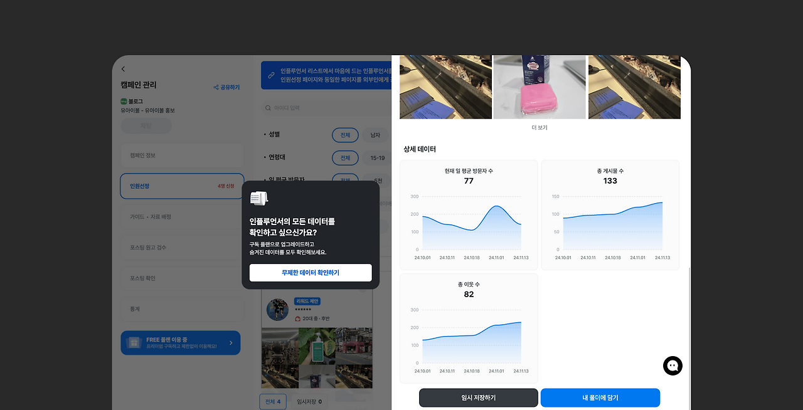Click the gift box icon in FREE plan banner
The height and width of the screenshot is (410, 803).
click(134, 343)
